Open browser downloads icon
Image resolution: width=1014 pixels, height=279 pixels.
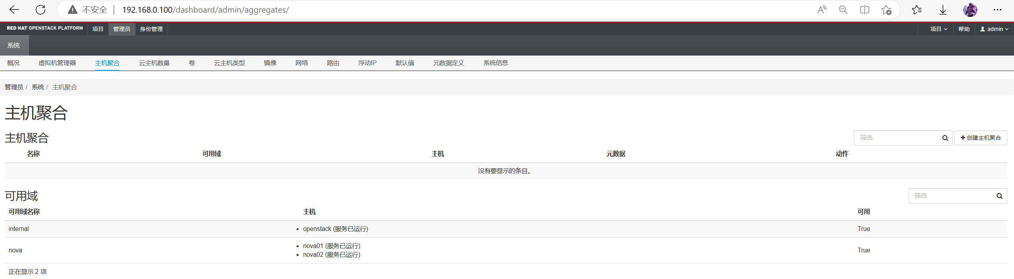tap(943, 10)
